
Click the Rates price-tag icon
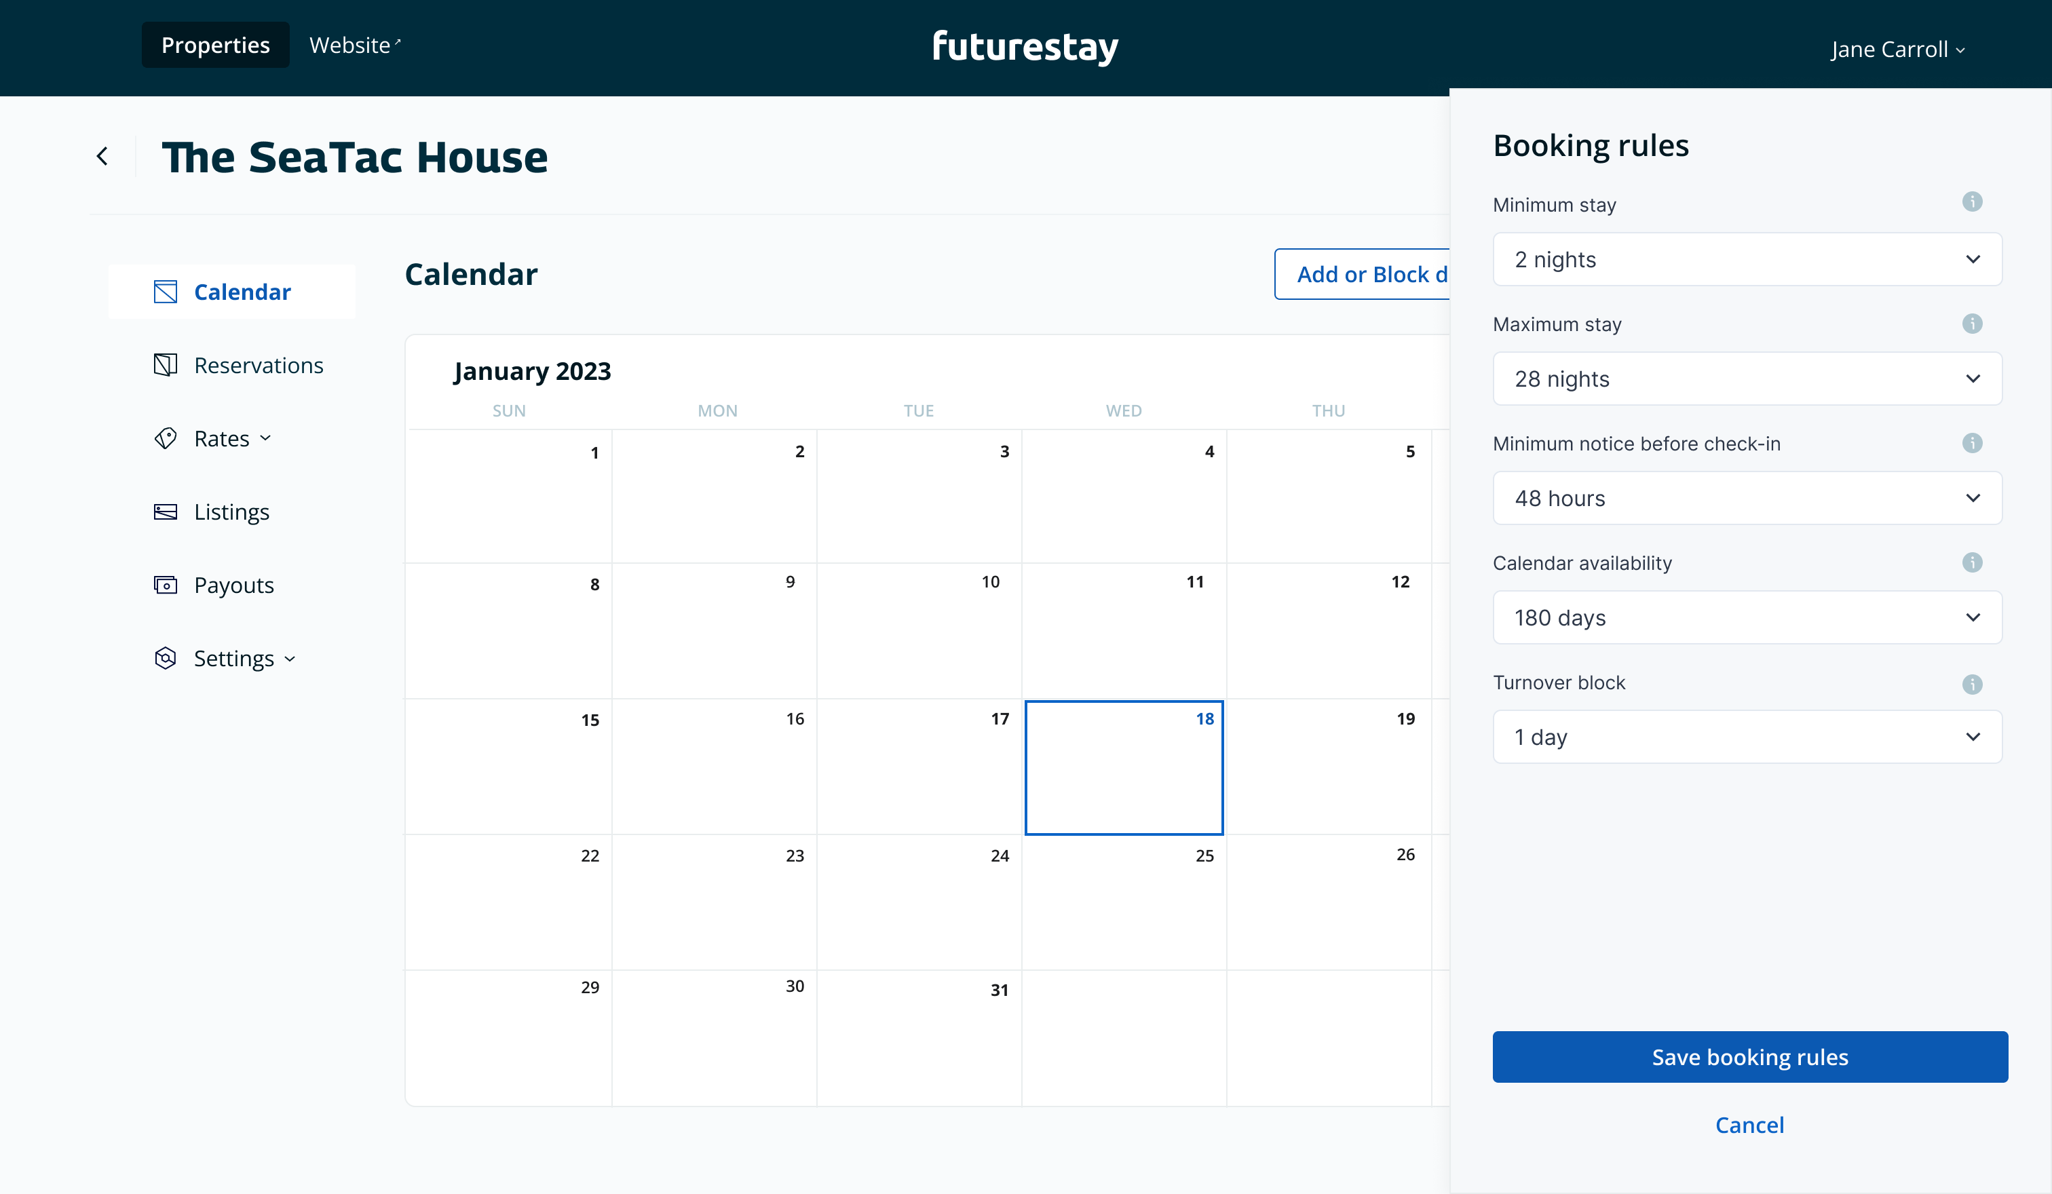tap(166, 438)
